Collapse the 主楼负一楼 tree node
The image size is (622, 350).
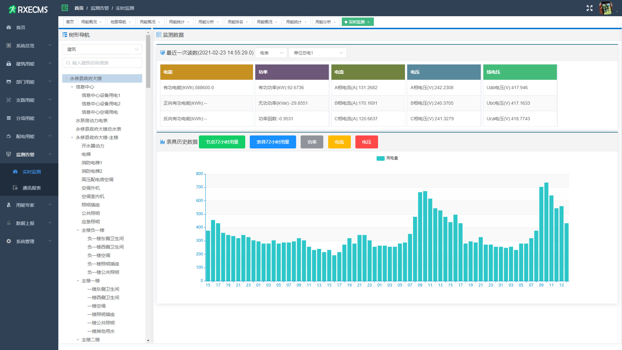78,230
